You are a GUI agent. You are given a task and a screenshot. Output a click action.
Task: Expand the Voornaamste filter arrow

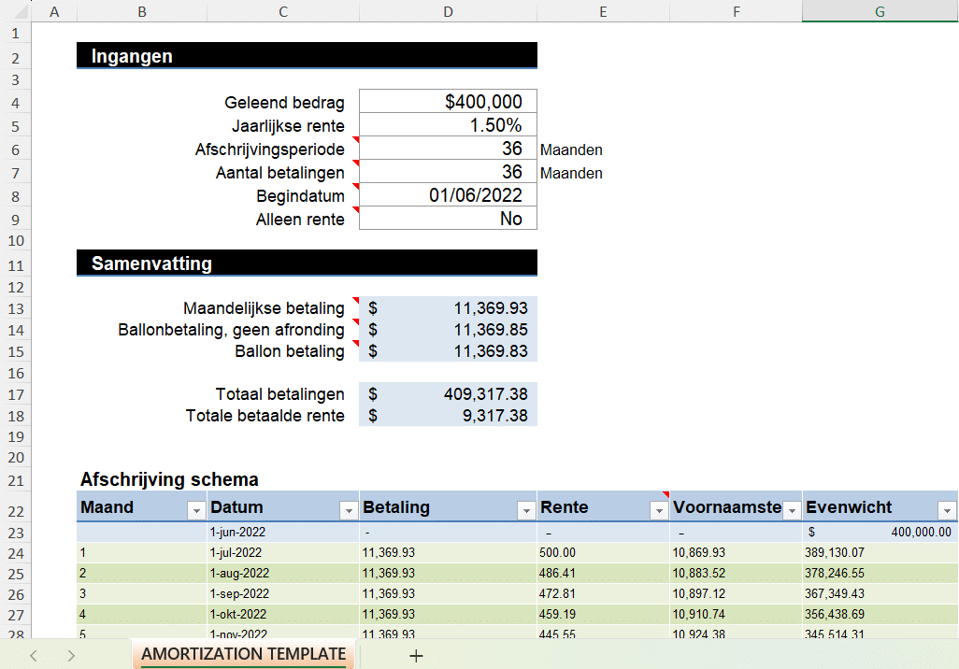tap(791, 510)
